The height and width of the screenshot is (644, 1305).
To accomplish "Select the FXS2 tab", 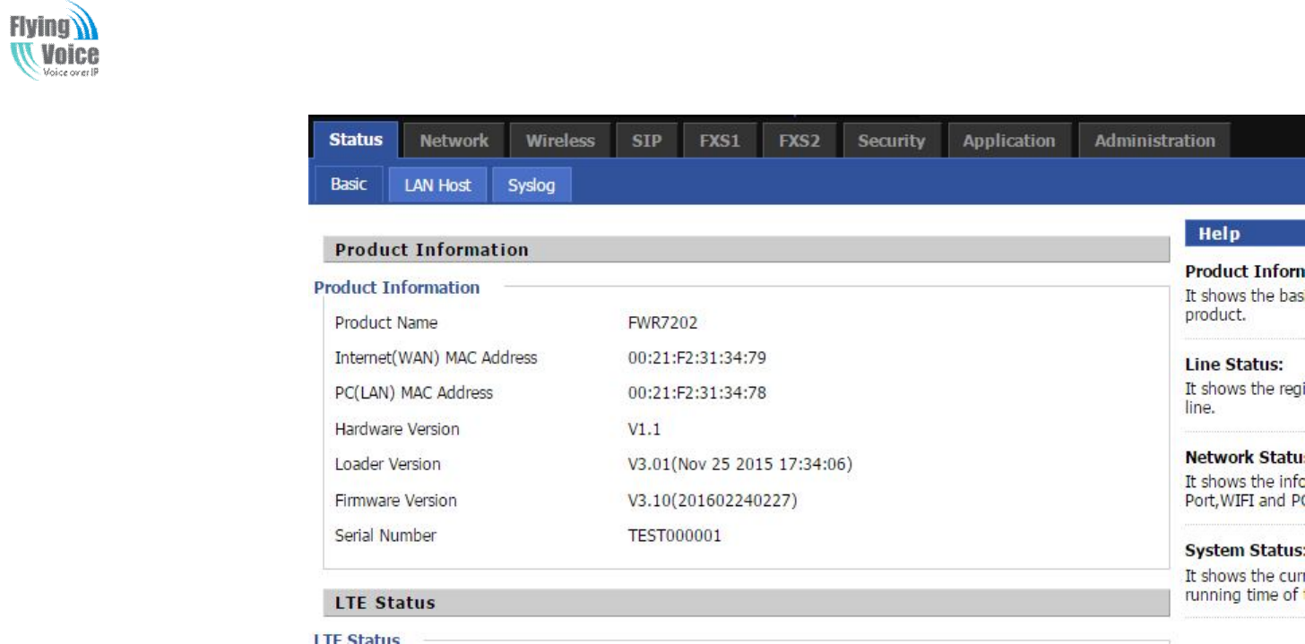I will tap(799, 141).
